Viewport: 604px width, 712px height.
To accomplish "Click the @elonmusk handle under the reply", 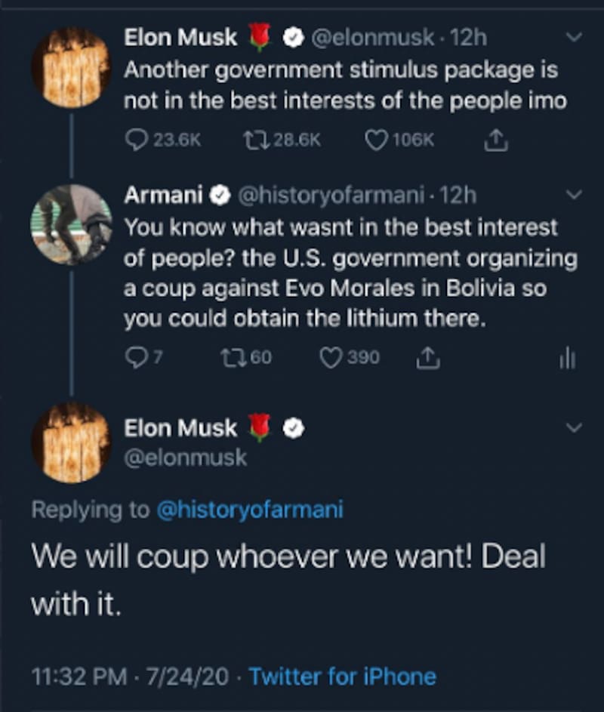I will point(185,458).
